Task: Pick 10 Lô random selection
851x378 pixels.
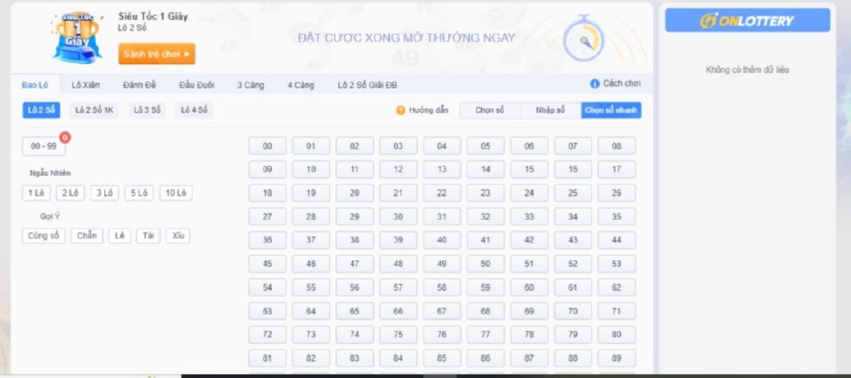Action: pos(176,193)
